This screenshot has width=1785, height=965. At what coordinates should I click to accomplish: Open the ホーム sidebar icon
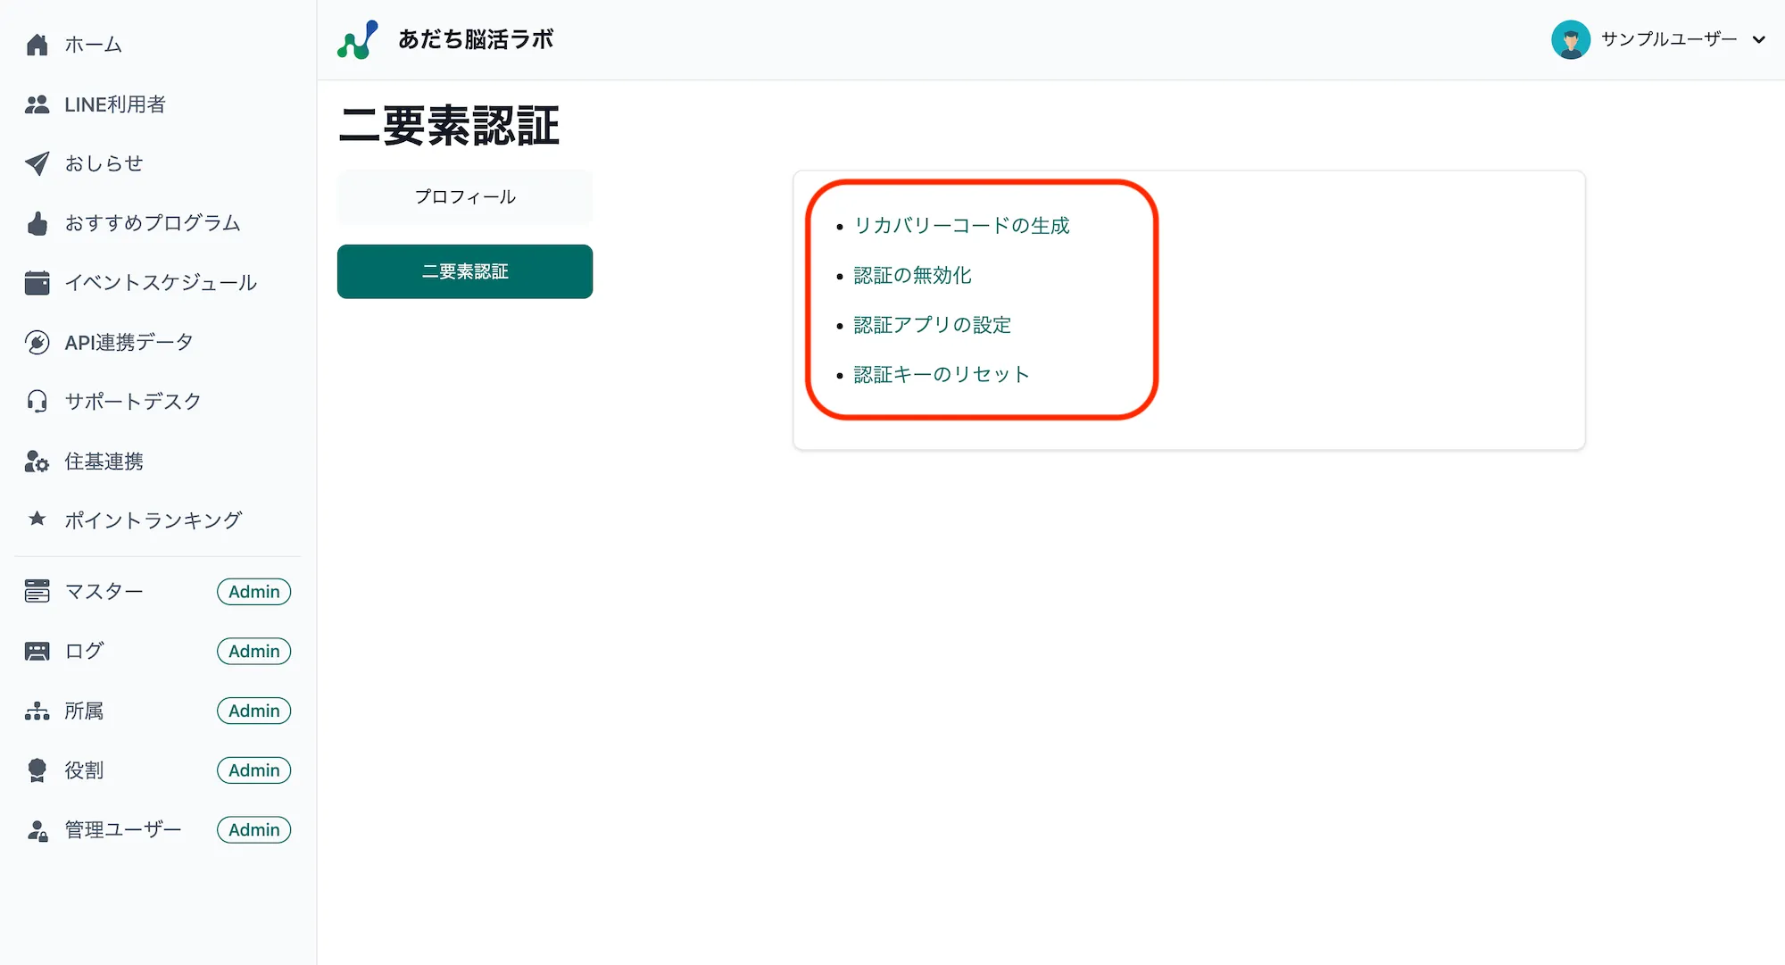tap(37, 44)
